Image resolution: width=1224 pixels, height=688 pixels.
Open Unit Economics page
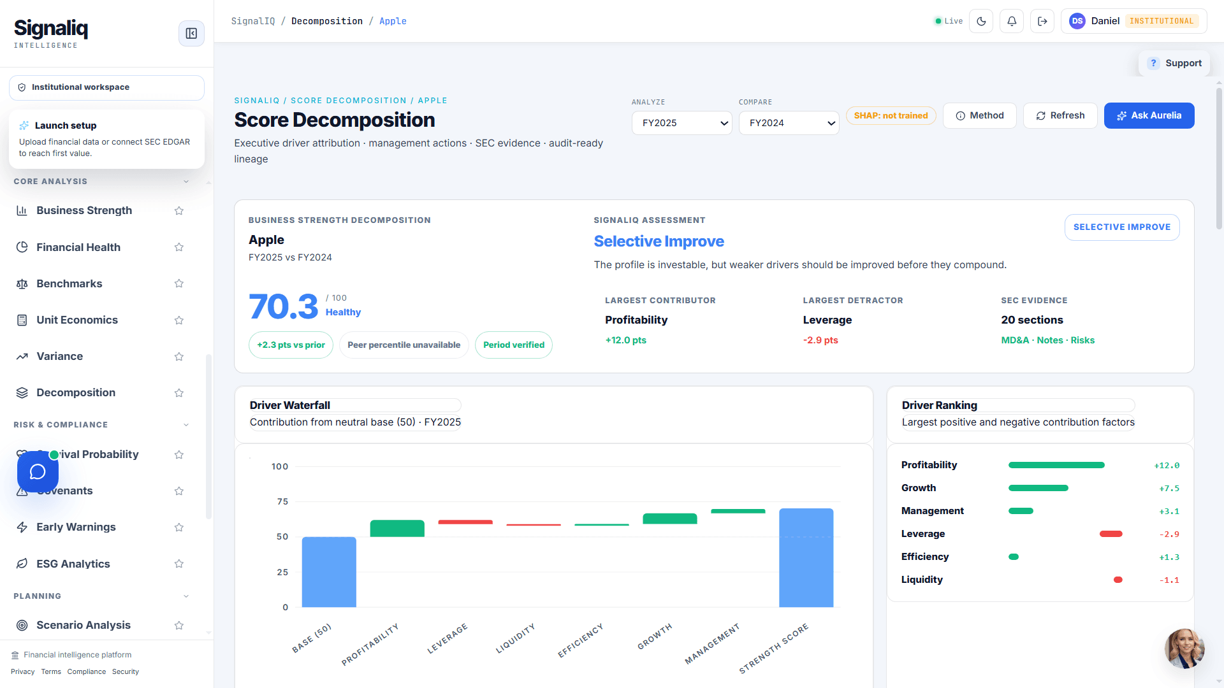pyautogui.click(x=77, y=320)
